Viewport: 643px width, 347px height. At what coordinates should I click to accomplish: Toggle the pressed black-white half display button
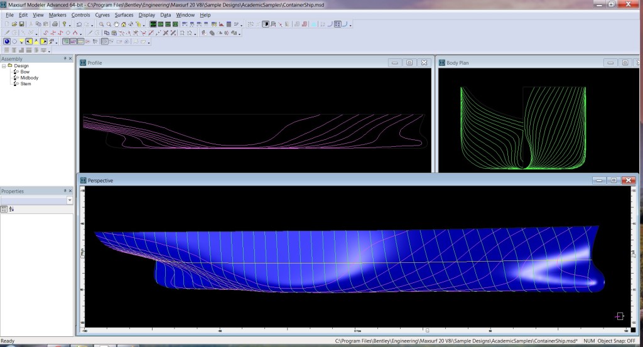pos(266,24)
